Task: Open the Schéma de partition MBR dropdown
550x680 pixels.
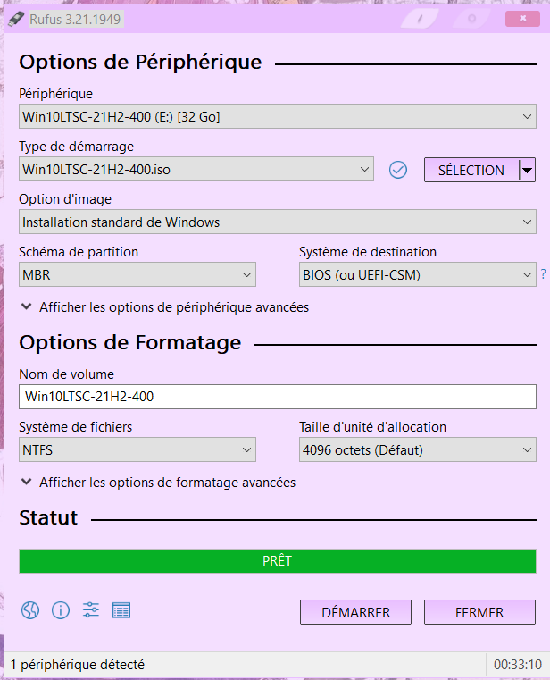Action: pyautogui.click(x=137, y=274)
